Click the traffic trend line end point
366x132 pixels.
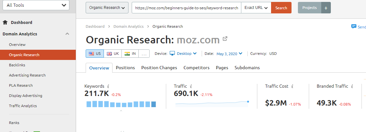click(248, 101)
